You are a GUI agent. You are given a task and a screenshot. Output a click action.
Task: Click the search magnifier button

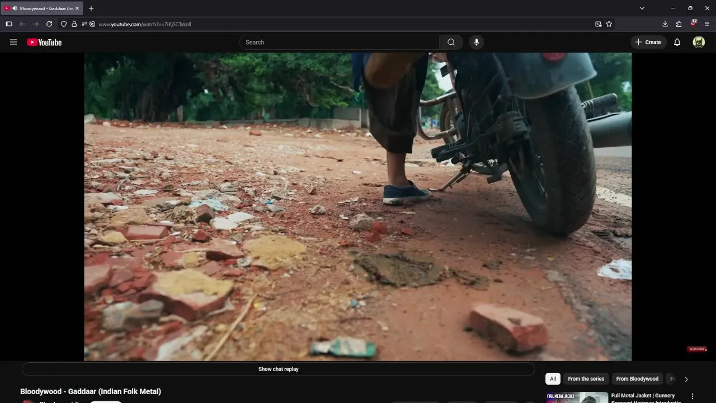click(451, 42)
